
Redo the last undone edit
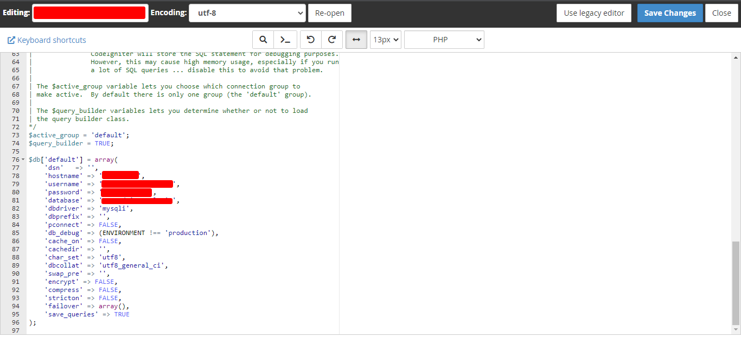[332, 40]
